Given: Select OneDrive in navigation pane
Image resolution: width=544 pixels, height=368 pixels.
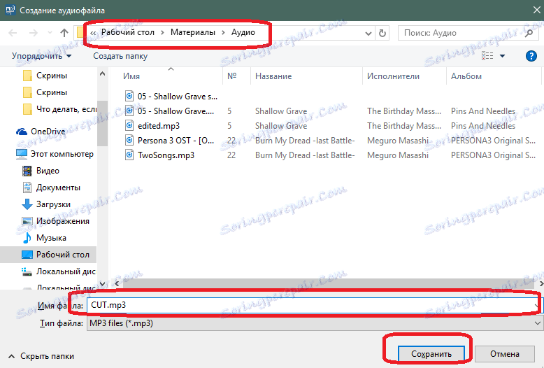Looking at the screenshot, I should 41,132.
